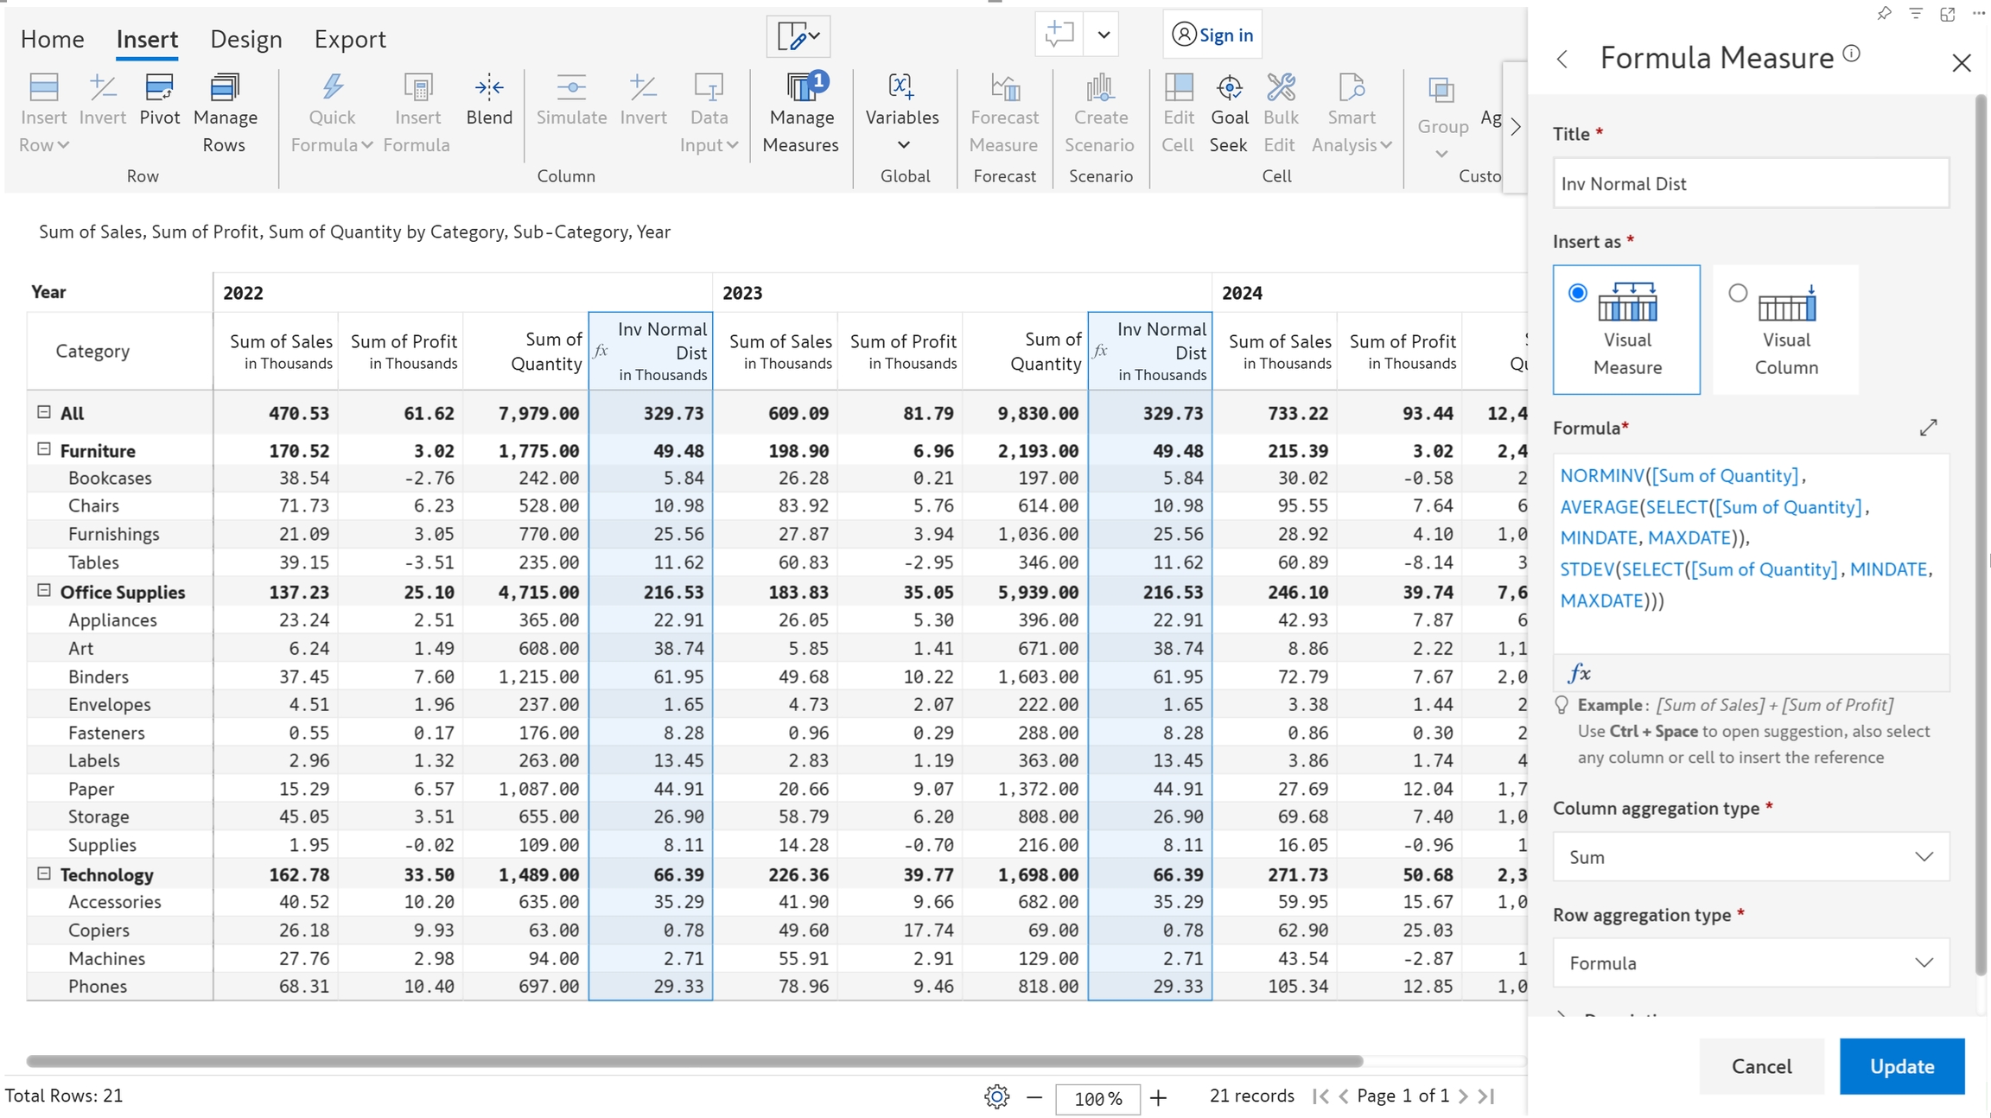Click the Pivot icon in Row group
Screen dimensions: 1991x1118
(160, 101)
